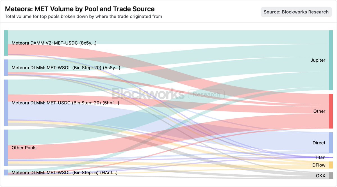The width and height of the screenshot is (337, 187).
Task: Click the Jupiter destination label
Action: [318, 60]
